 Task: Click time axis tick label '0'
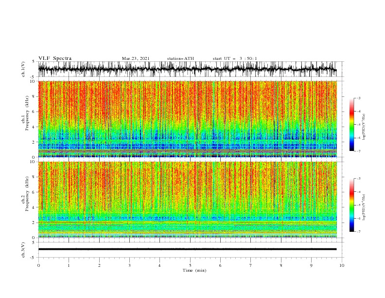click(x=38, y=265)
